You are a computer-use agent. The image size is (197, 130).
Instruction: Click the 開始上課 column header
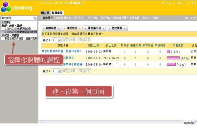point(94,45)
